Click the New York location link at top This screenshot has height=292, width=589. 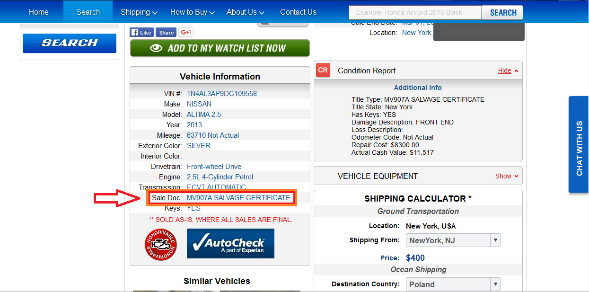tap(417, 33)
